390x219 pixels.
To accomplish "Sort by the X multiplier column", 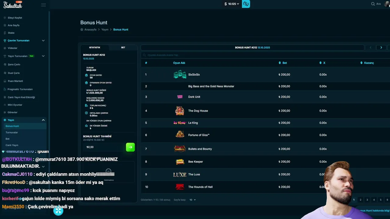I will pyautogui.click(x=322, y=63).
